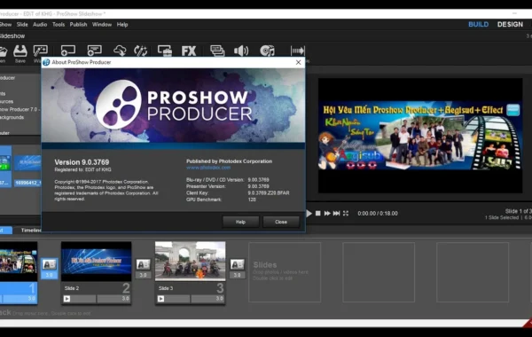Click the preview time counter 0:00.00 / 0:18.00
Image resolution: width=532 pixels, height=337 pixels.
[x=378, y=214]
